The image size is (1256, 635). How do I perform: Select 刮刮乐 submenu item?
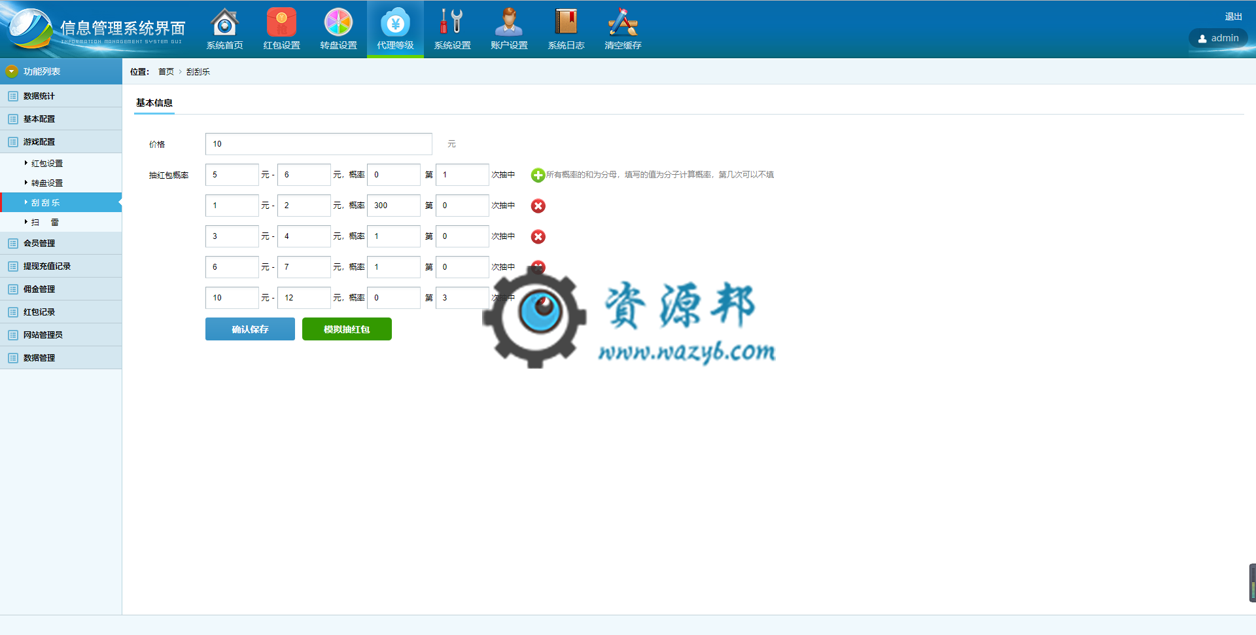click(x=61, y=203)
